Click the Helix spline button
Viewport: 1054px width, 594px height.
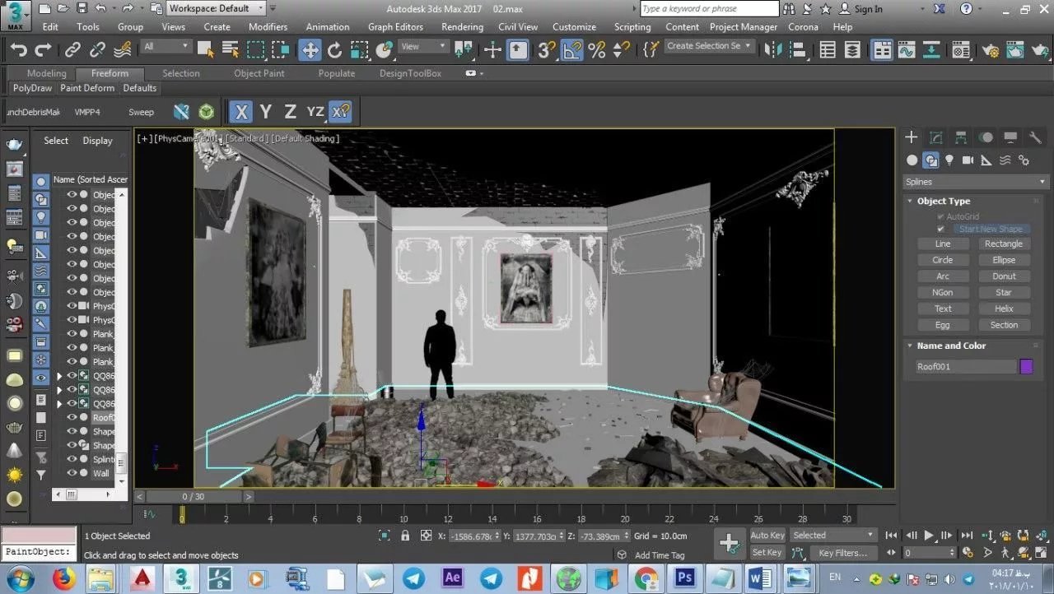[1004, 309]
